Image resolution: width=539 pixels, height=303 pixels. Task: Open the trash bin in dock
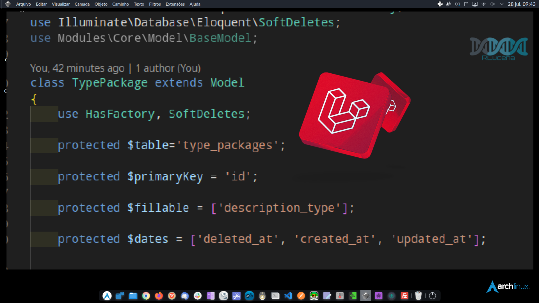point(418,296)
